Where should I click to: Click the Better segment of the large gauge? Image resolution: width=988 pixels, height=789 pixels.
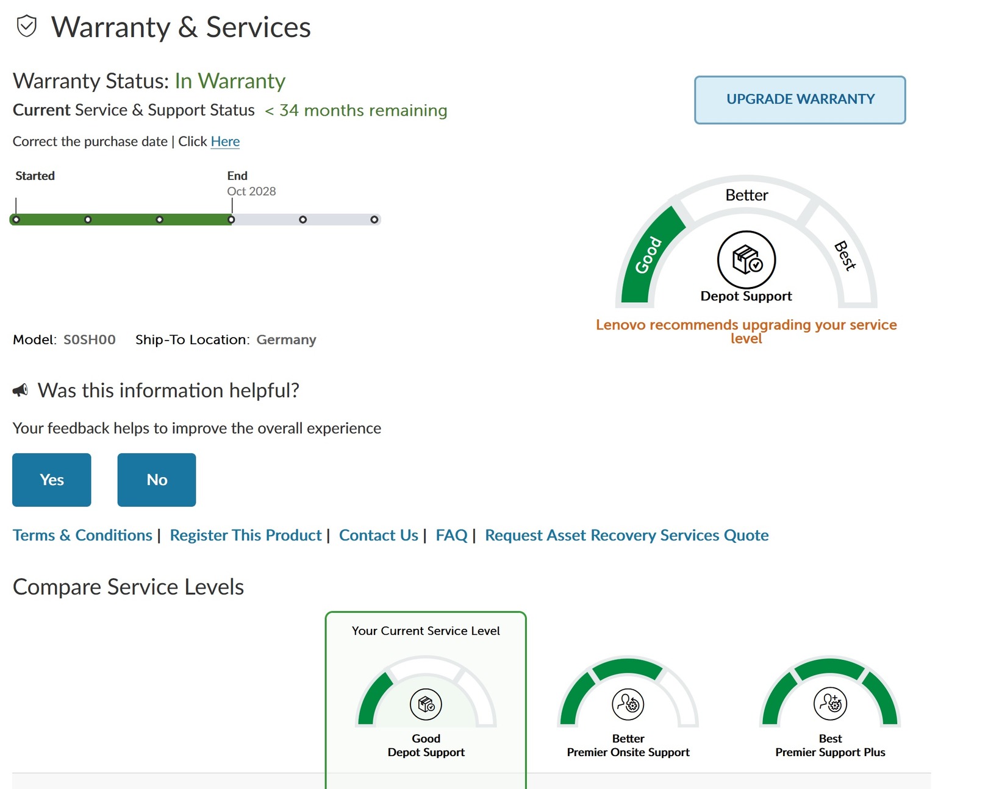tap(746, 195)
